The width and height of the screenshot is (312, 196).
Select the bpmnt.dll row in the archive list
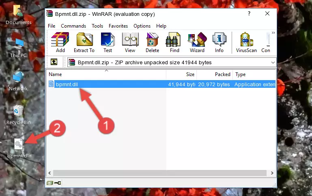(x=161, y=84)
